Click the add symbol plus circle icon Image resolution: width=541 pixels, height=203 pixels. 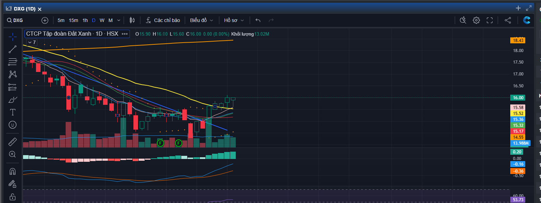coord(45,20)
